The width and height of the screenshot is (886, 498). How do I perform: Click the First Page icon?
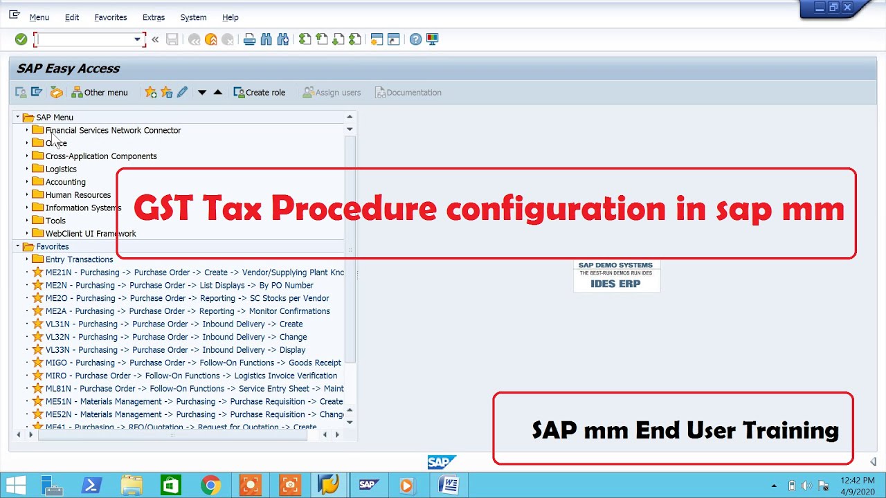pyautogui.click(x=305, y=39)
